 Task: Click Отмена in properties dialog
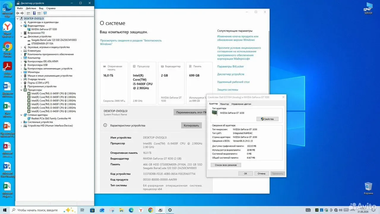[262, 174]
